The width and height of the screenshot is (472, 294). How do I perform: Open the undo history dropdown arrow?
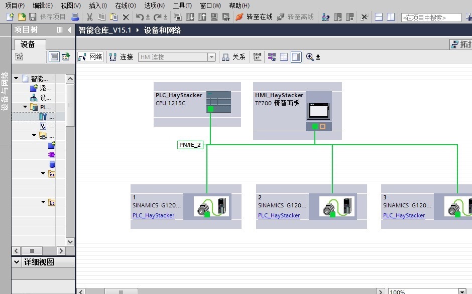(x=148, y=17)
